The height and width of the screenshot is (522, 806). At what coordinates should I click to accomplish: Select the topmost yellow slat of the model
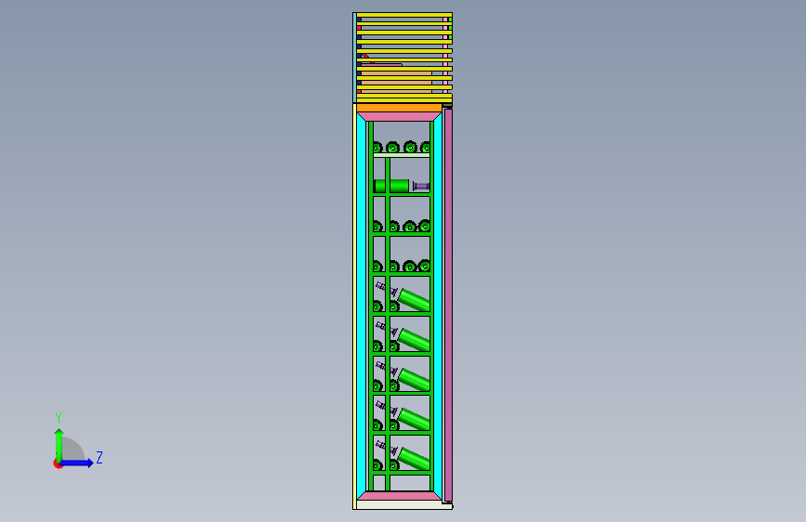coord(404,15)
